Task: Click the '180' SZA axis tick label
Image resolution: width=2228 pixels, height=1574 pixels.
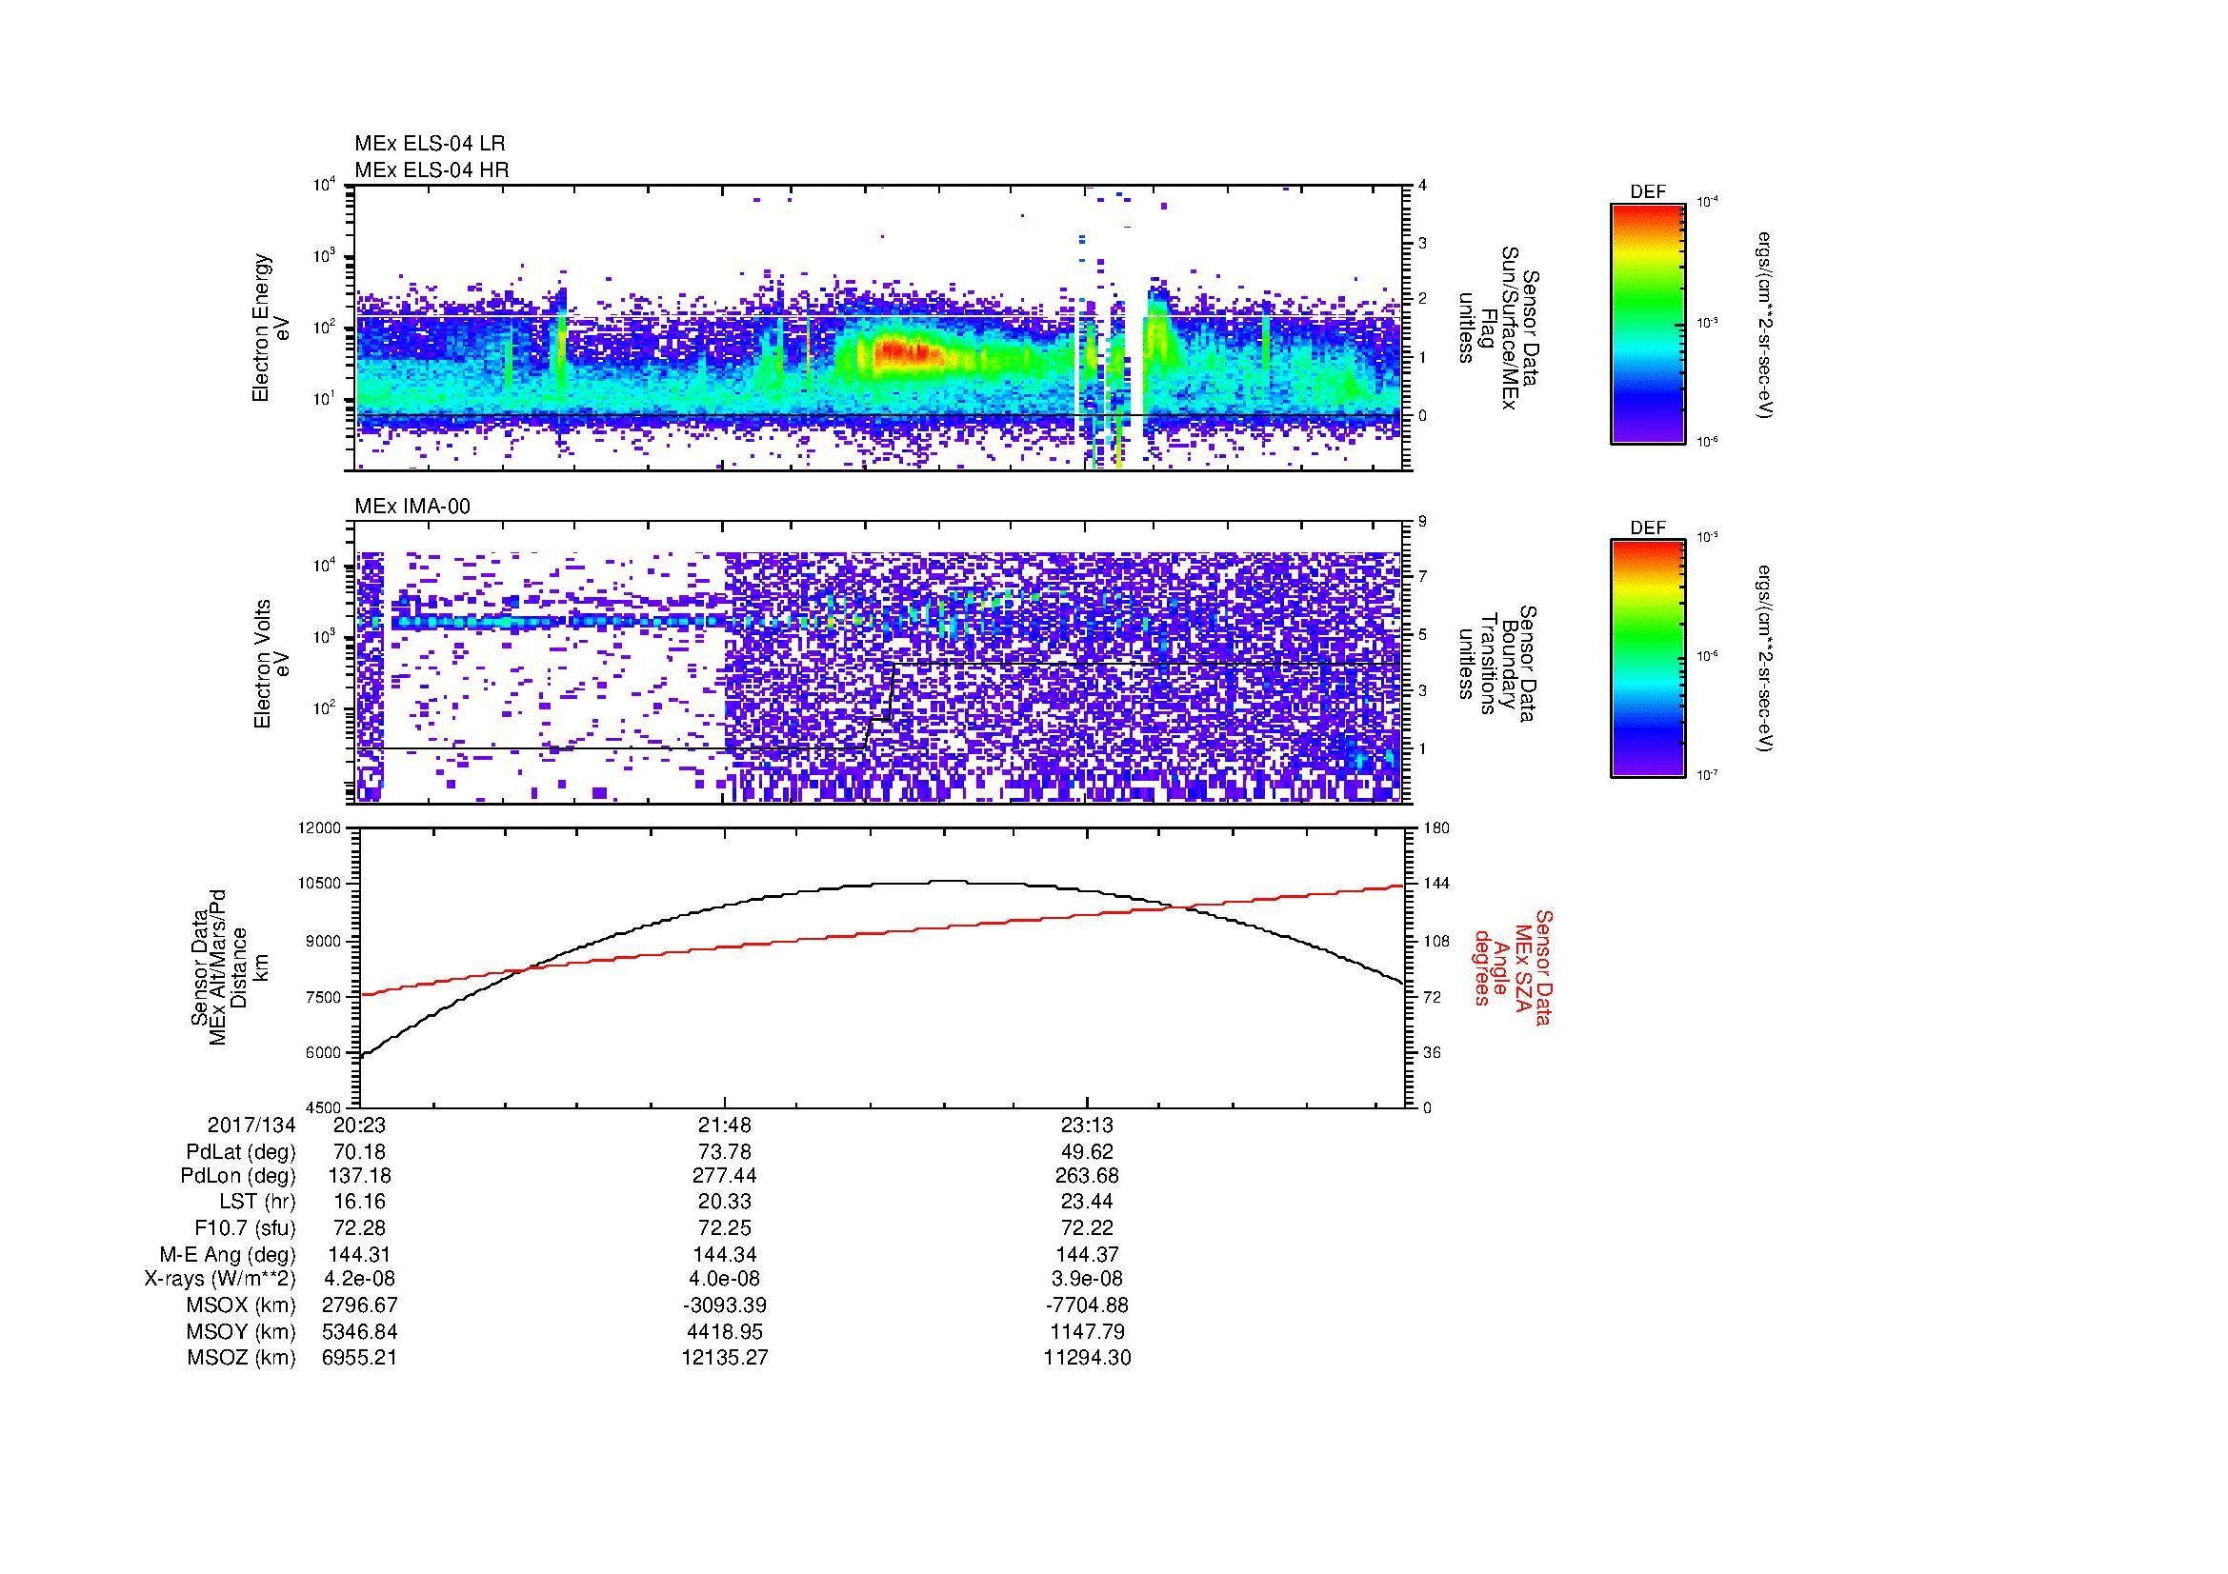Action: [x=1436, y=828]
